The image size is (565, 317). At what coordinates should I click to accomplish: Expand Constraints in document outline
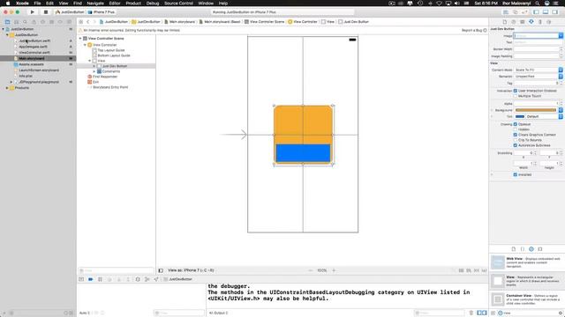[94, 71]
